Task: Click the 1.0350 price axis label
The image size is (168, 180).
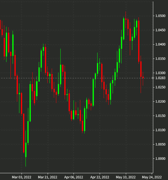Action: [160, 59]
